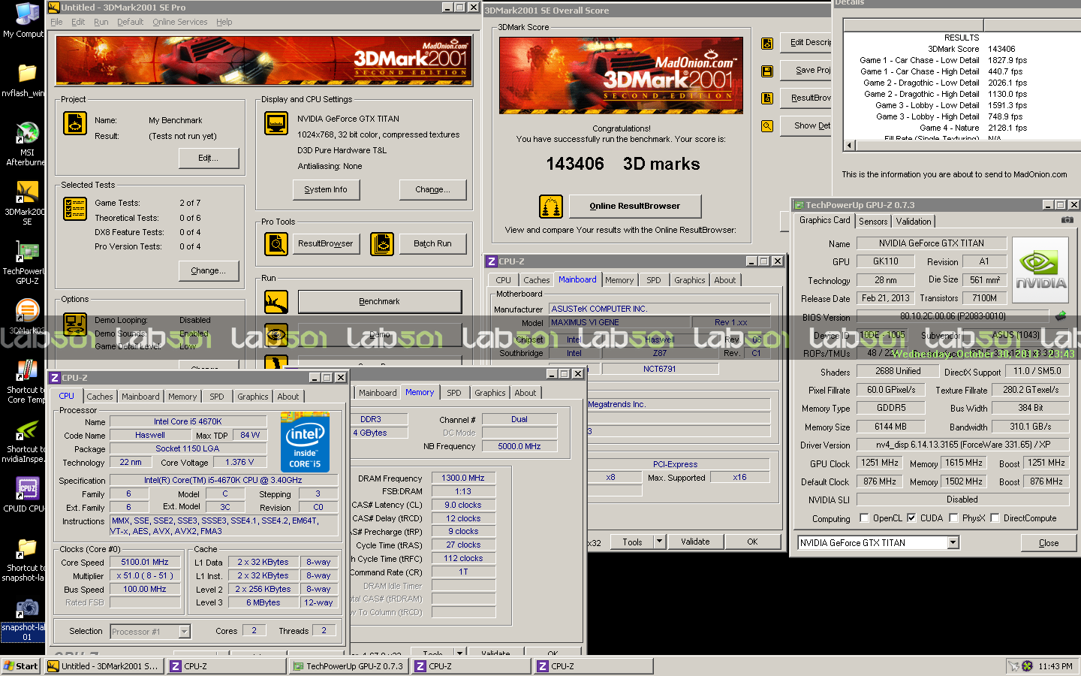Click the GPU Name field NVIDIA GeForce GTX TITAN
Image resolution: width=1081 pixels, height=676 pixels.
[x=931, y=243]
